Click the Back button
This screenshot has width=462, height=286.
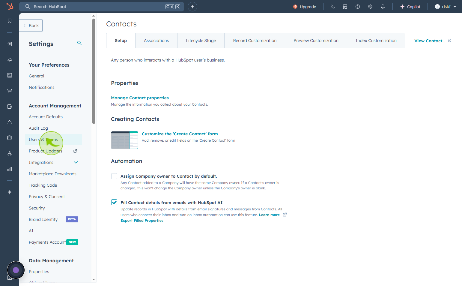click(x=31, y=26)
